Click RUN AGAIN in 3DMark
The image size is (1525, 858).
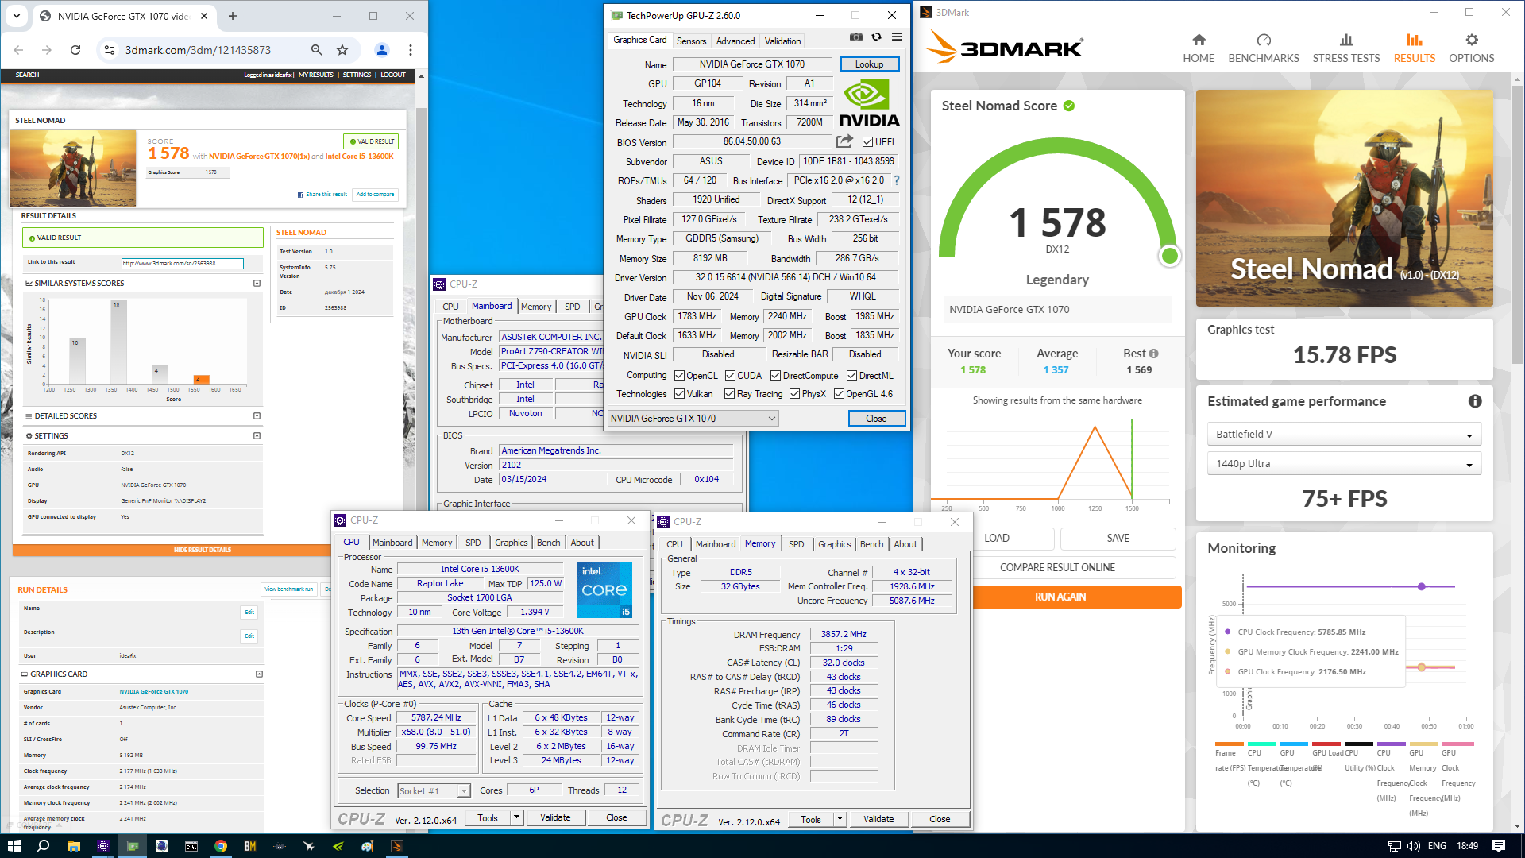click(1060, 597)
